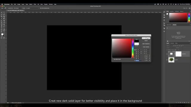Select the S (saturation) radio button
This screenshot has width=191, height=107.
tap(135, 51)
